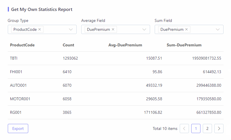Expand the Sum Field dropdown arrow

(217, 29)
